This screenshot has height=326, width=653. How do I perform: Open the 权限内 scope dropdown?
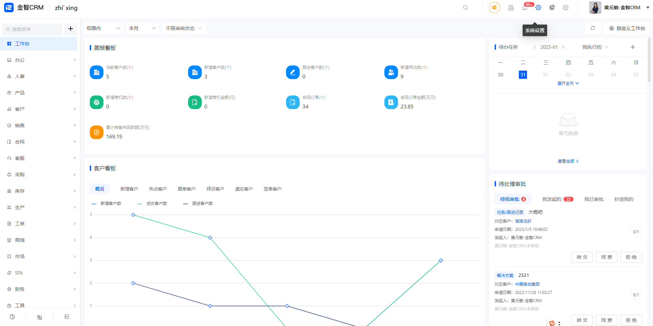(x=103, y=28)
